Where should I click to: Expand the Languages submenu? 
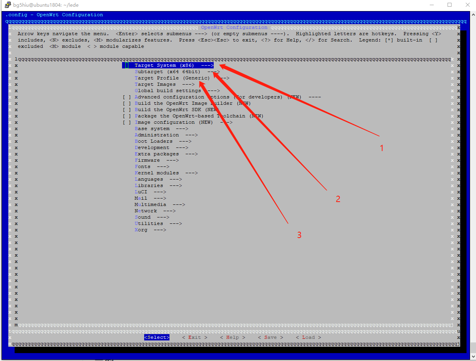coord(158,180)
